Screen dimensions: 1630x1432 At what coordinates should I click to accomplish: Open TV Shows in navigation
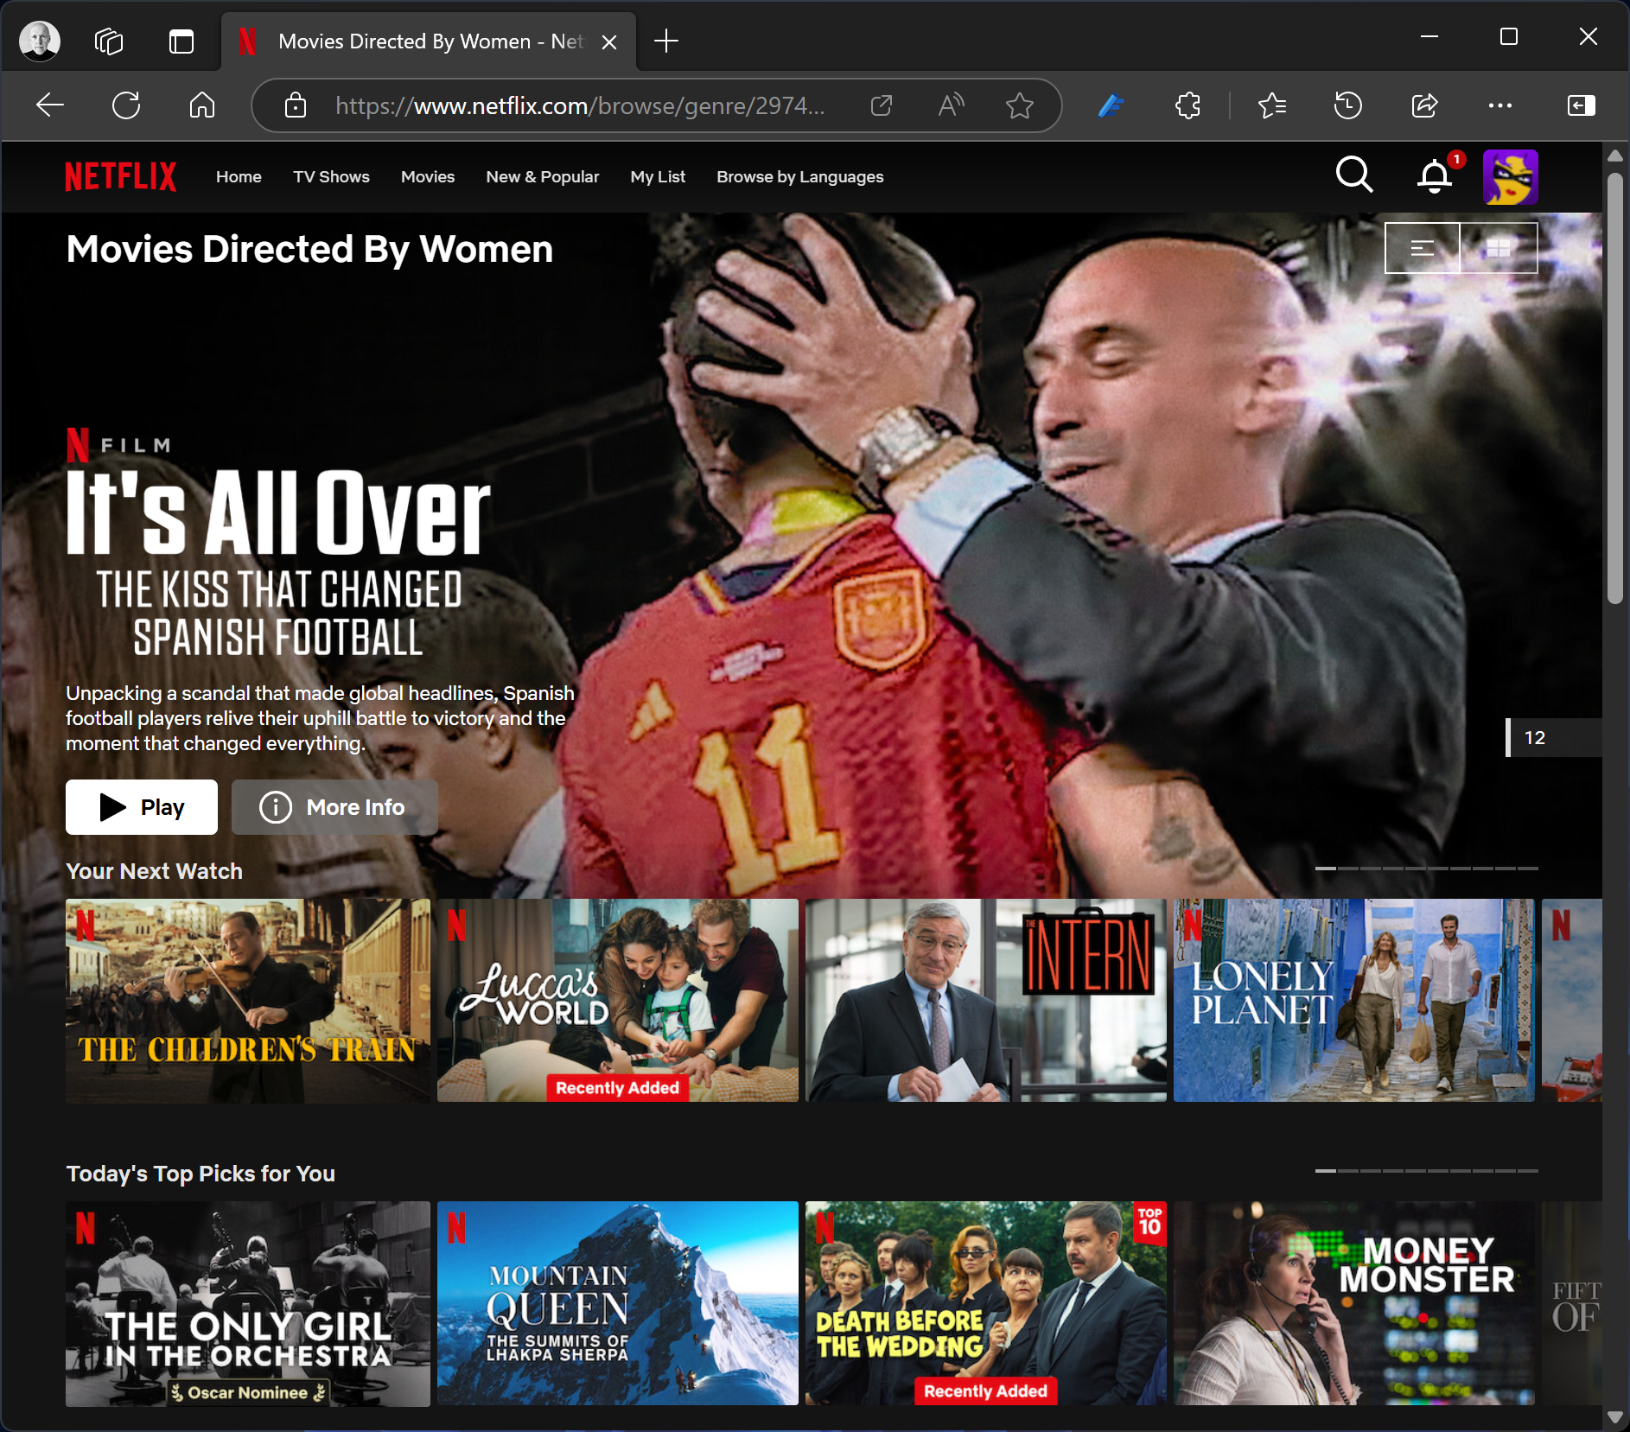pos(331,176)
